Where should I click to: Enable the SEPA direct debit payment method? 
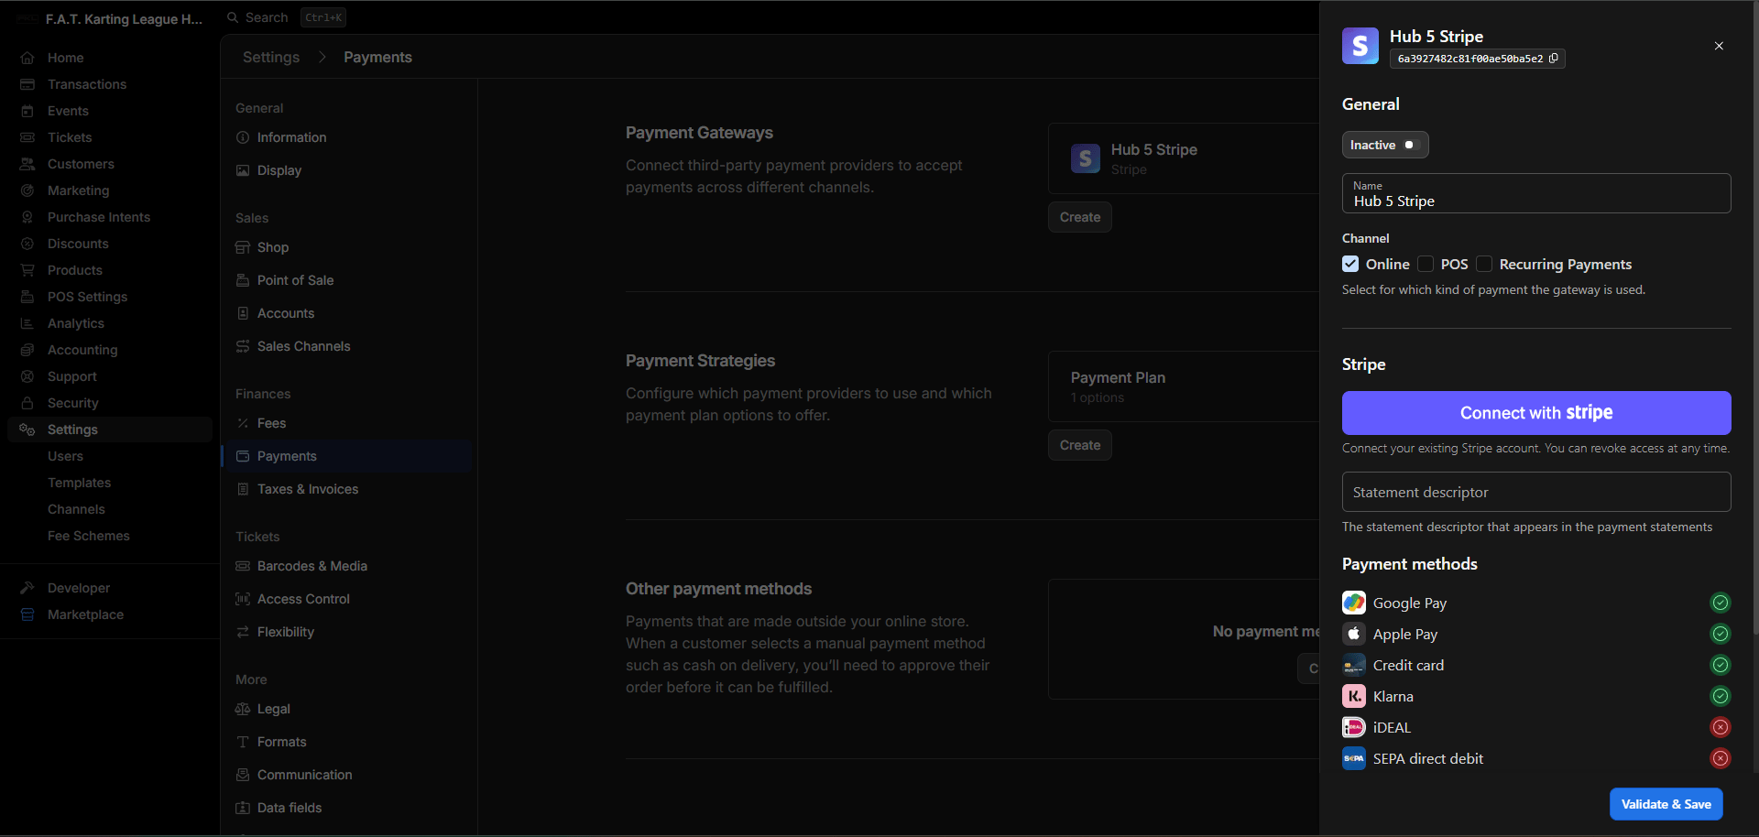coord(1721,758)
